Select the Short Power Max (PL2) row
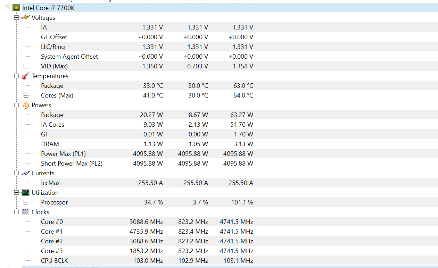The width and height of the screenshot is (438, 268). point(72,164)
